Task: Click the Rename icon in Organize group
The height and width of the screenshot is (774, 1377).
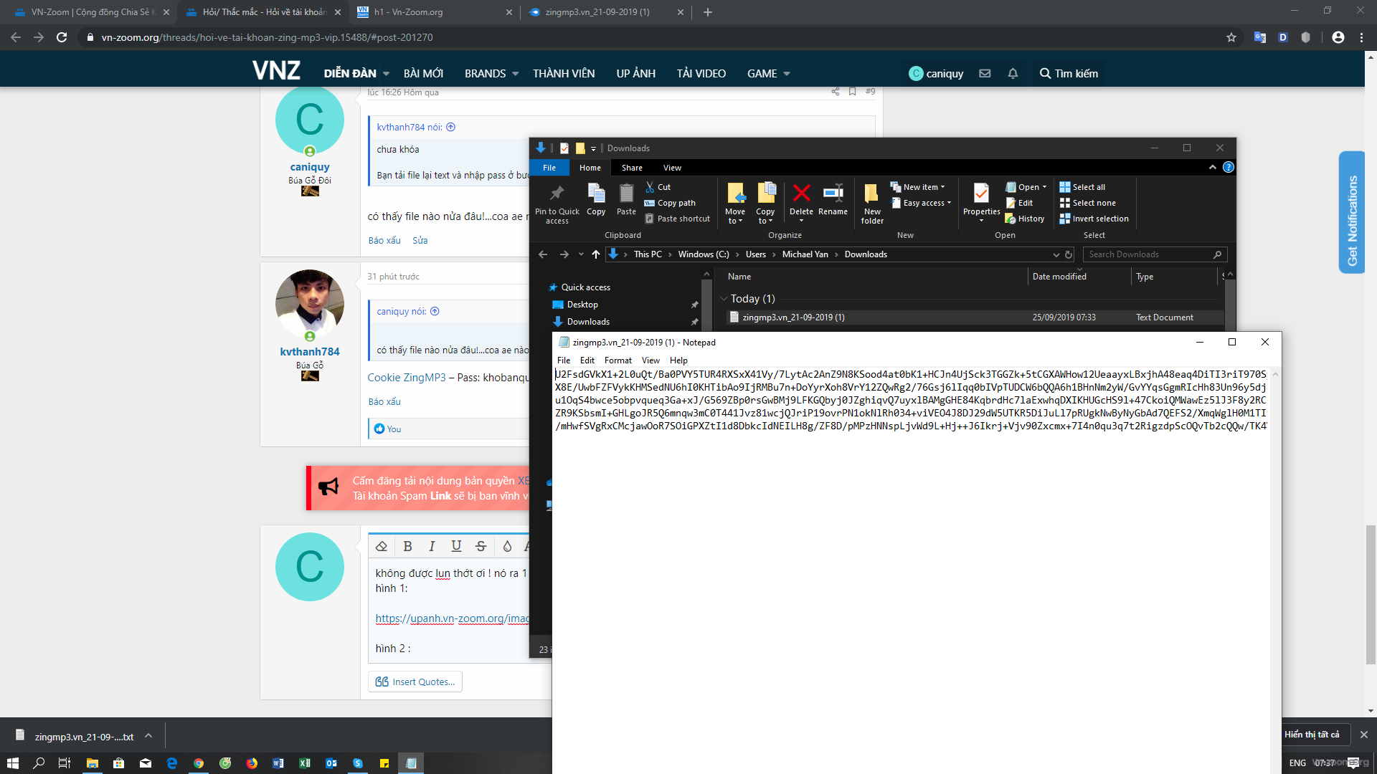Action: pyautogui.click(x=833, y=199)
